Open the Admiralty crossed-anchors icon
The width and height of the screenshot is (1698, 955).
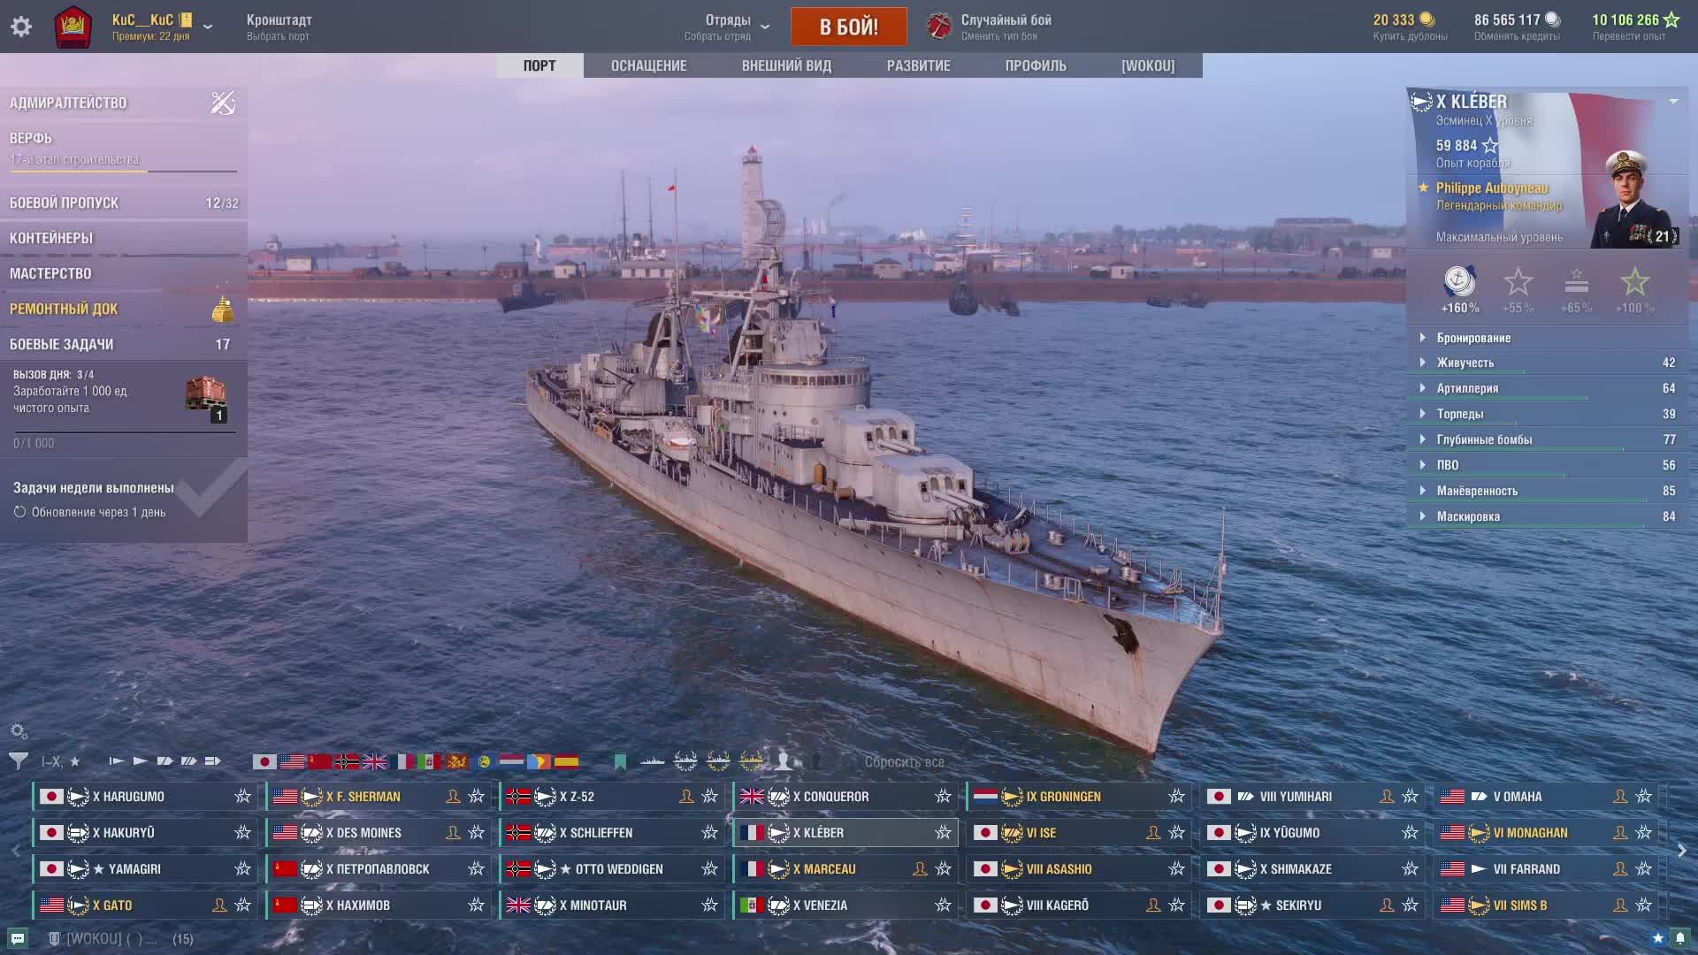tap(223, 103)
